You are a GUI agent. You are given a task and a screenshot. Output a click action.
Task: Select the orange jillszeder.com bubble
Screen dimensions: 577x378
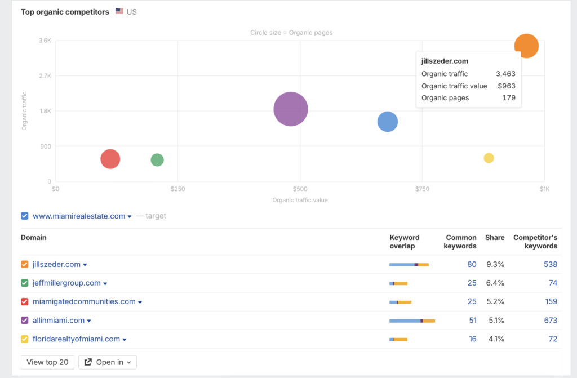pyautogui.click(x=526, y=46)
